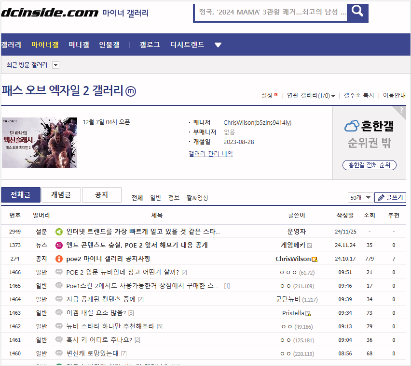Click the author name 군단뉴비
Screen dimensions: 411x366
[288, 299]
